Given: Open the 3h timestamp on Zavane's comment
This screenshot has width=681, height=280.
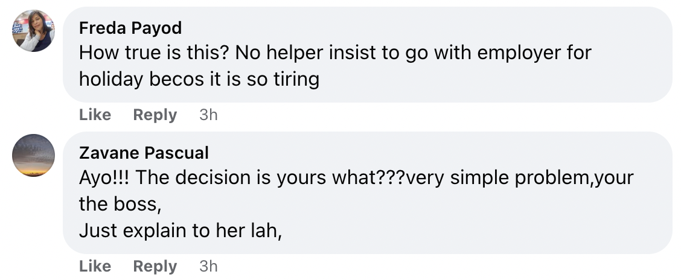Looking at the screenshot, I should [208, 266].
